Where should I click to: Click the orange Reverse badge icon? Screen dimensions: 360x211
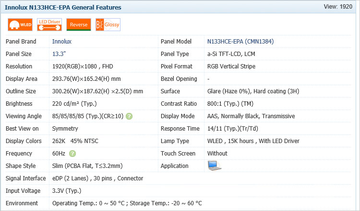click(79, 24)
